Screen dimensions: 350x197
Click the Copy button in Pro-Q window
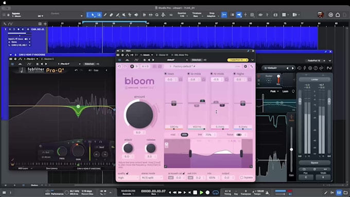tap(96, 70)
